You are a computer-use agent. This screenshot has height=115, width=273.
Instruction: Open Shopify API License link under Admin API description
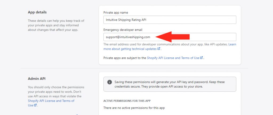click(x=51, y=103)
